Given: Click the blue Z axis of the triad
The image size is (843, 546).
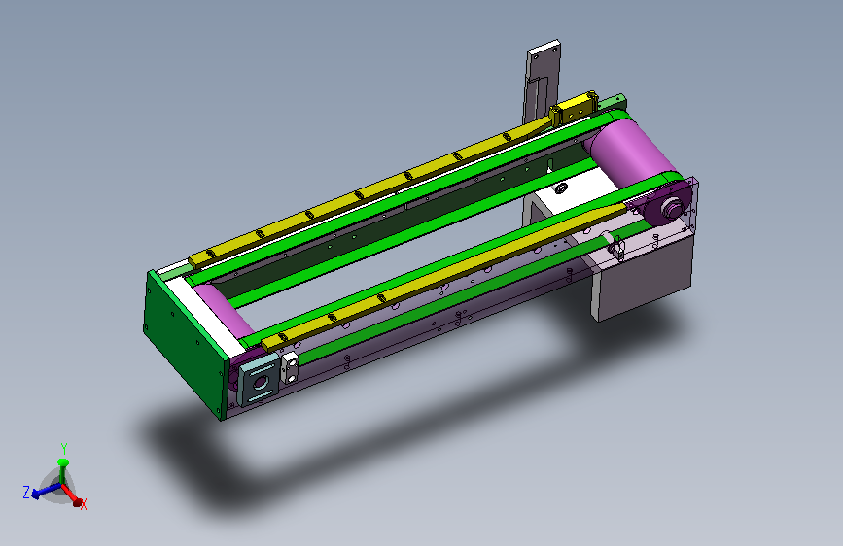Looking at the screenshot, I should [45, 491].
